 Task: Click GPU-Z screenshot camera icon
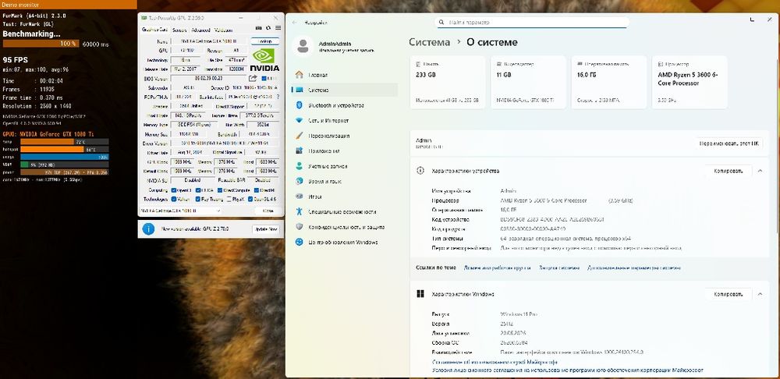pyautogui.click(x=259, y=29)
